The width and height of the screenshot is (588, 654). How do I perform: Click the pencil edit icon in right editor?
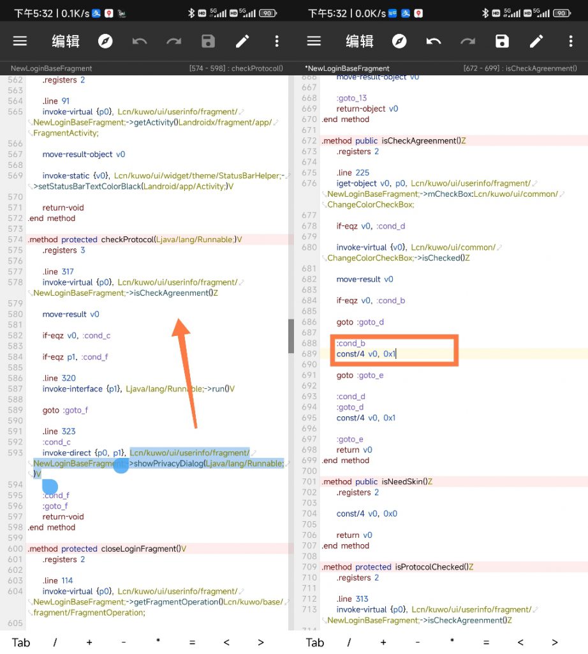536,42
